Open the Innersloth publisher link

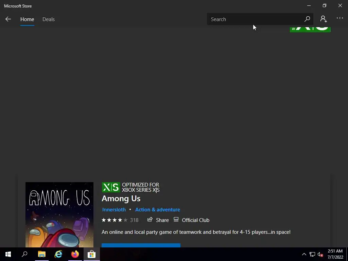tap(114, 209)
